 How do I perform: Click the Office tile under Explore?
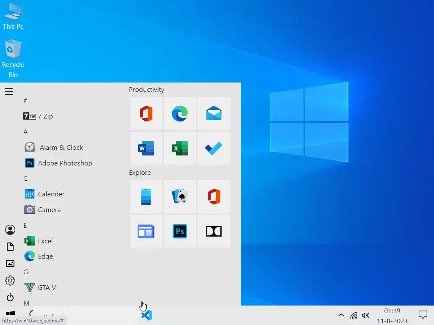(214, 196)
